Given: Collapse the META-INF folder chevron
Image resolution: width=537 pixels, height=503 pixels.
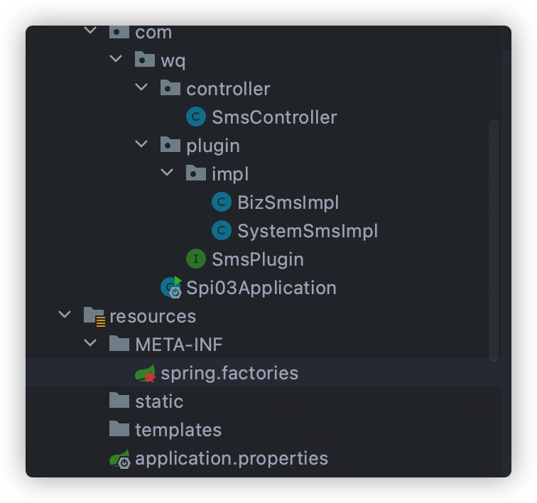Looking at the screenshot, I should pos(90,343).
